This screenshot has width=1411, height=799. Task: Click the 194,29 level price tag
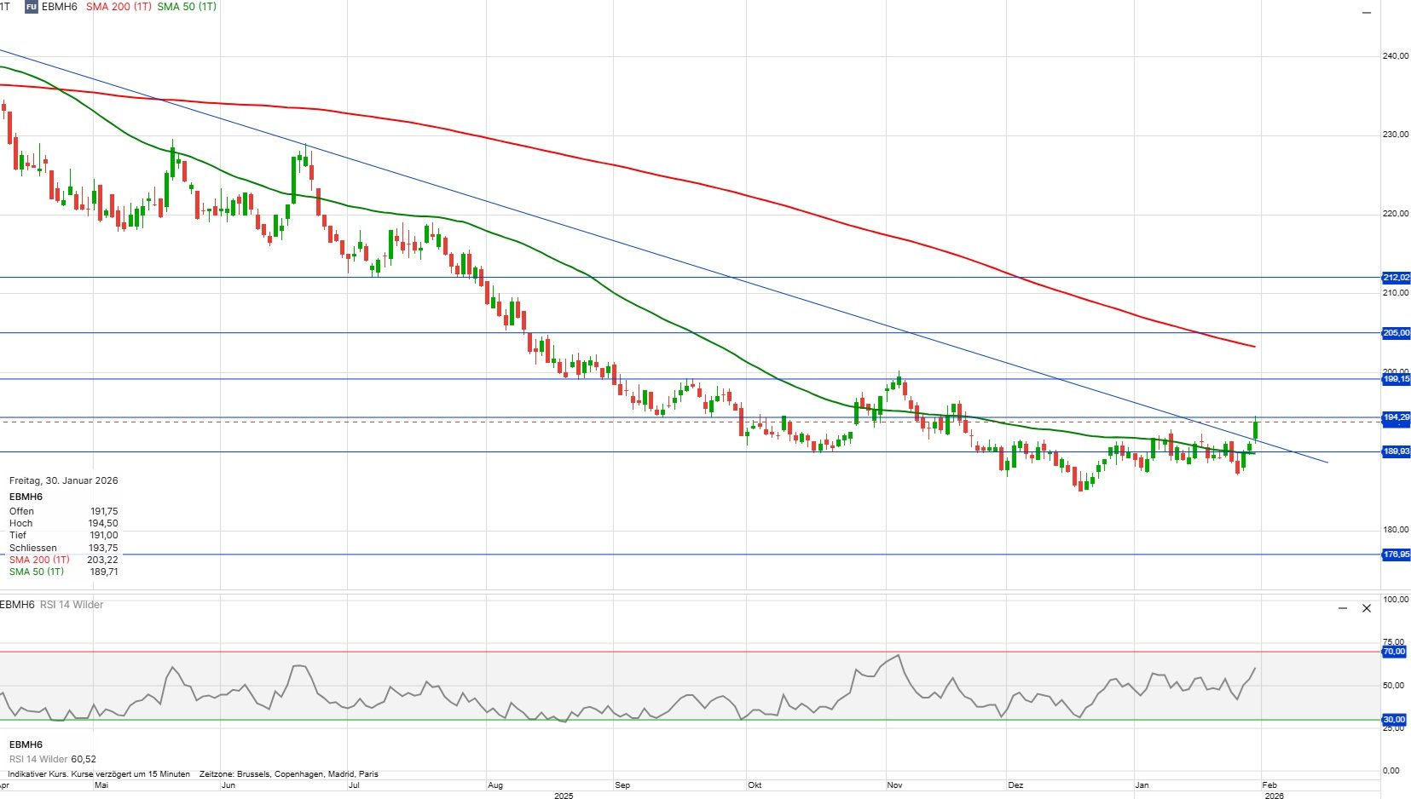[x=1396, y=417]
